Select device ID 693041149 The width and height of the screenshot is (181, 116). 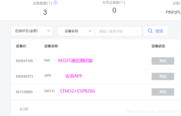[24, 61]
